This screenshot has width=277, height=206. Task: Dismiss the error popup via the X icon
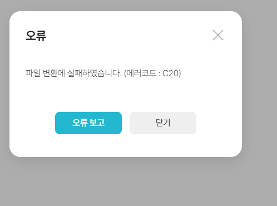pos(218,35)
